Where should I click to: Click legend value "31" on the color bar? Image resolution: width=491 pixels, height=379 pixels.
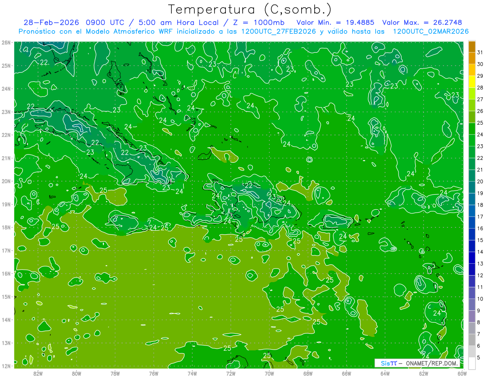pos(480,53)
